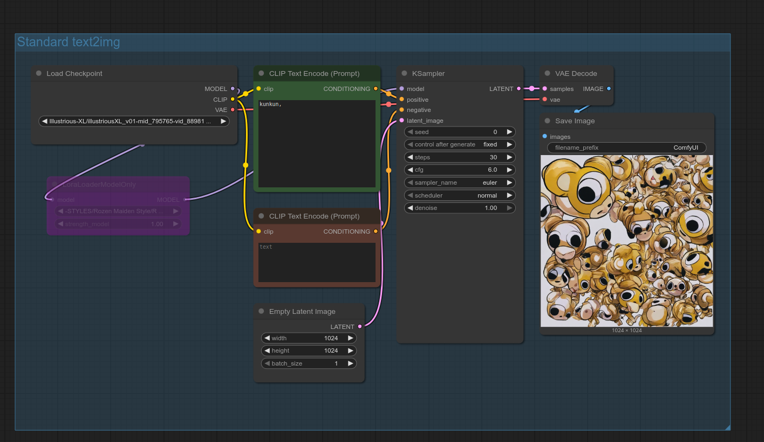The height and width of the screenshot is (442, 764).
Task: Increase latent height with right arrow
Action: point(350,350)
